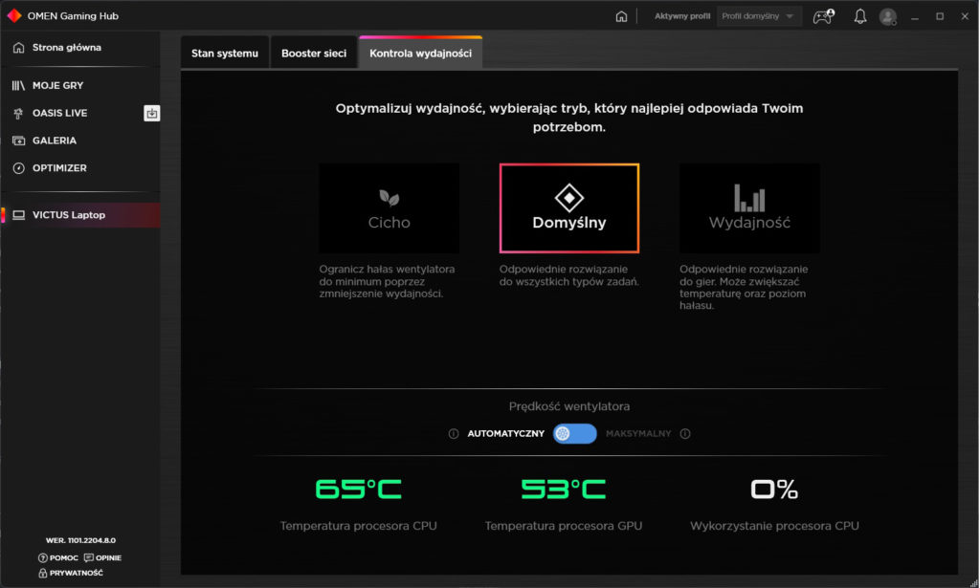Toggle the fan speed switch
980x588 pixels.
574,434
